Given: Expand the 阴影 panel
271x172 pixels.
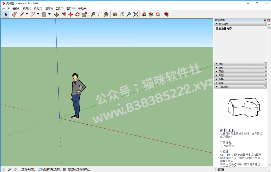Looking at the screenshot, I should click(x=217, y=79).
